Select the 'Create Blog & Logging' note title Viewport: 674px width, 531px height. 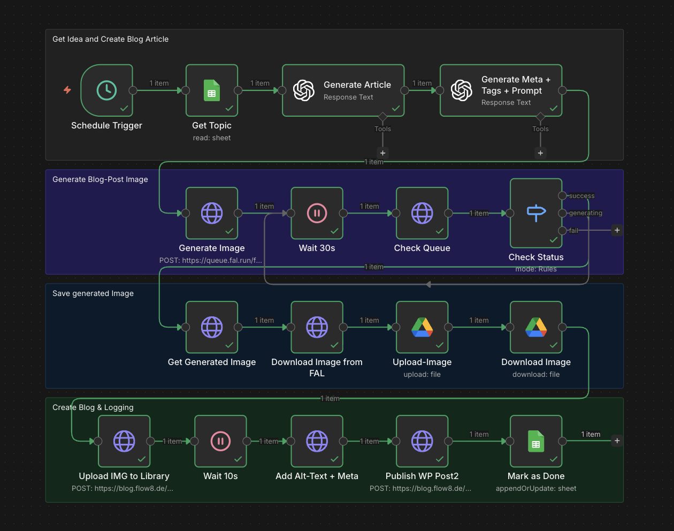(93, 407)
